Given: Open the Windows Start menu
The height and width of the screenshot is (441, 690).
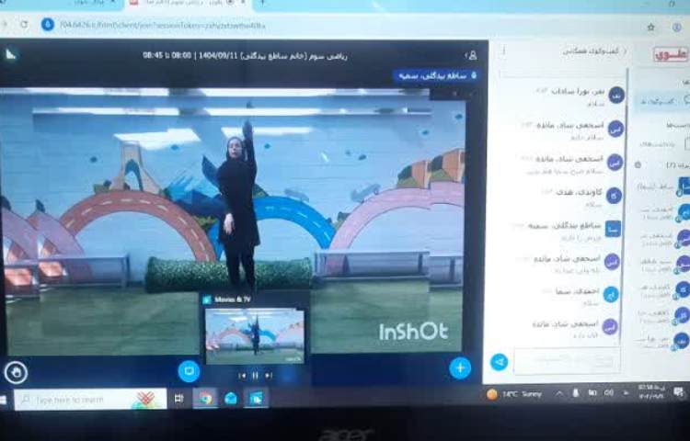Looking at the screenshot, I should tap(4, 400).
